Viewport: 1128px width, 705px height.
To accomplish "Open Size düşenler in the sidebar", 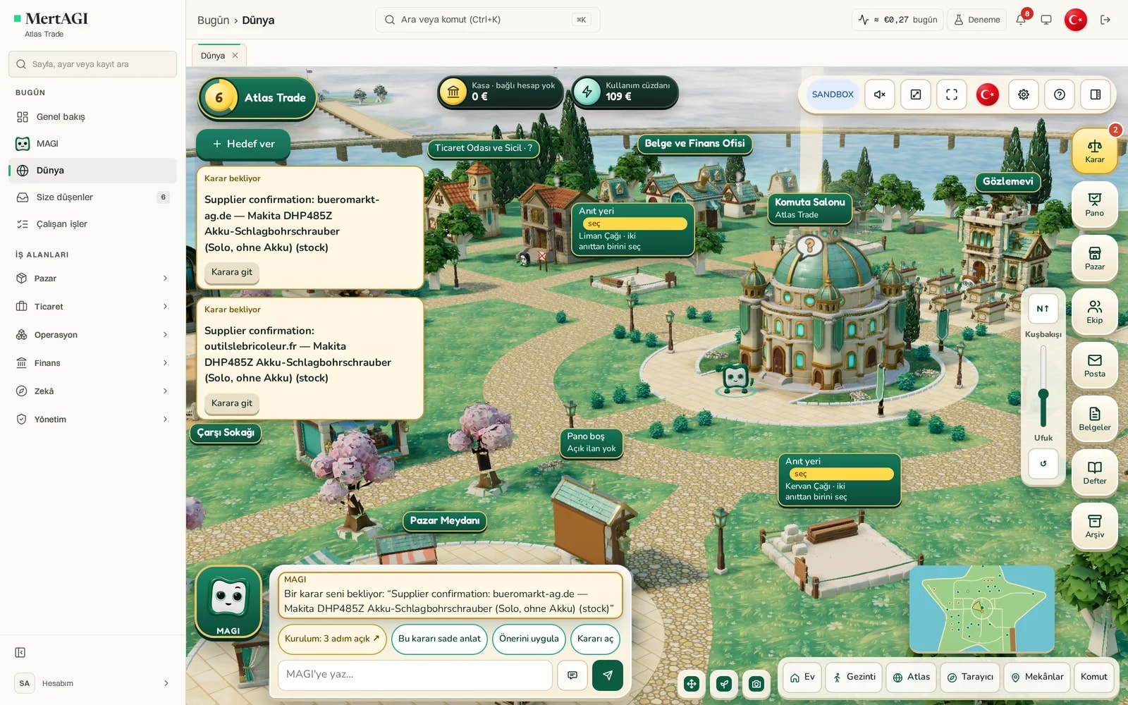I will [92, 197].
